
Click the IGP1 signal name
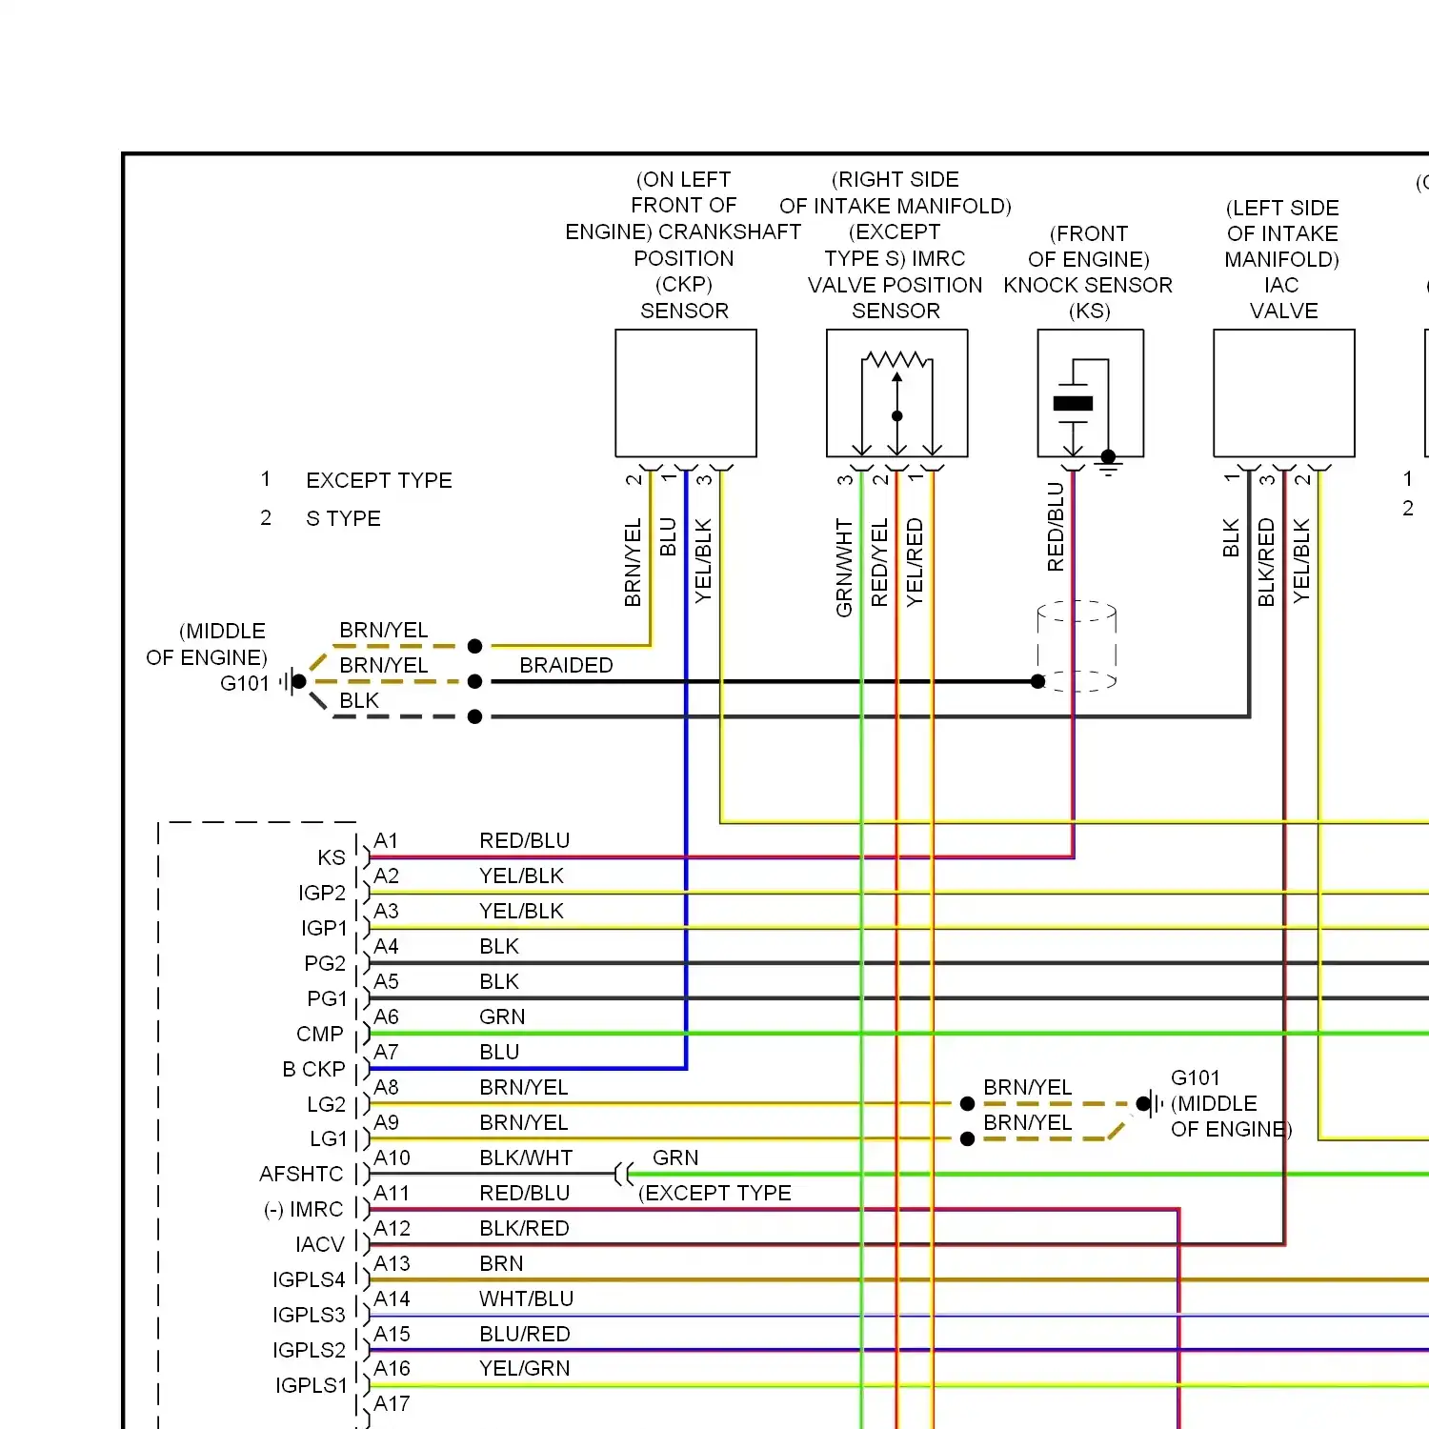[324, 928]
